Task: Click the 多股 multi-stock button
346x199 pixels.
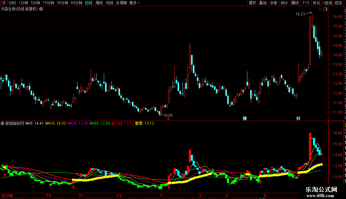Action: (x=273, y=3)
